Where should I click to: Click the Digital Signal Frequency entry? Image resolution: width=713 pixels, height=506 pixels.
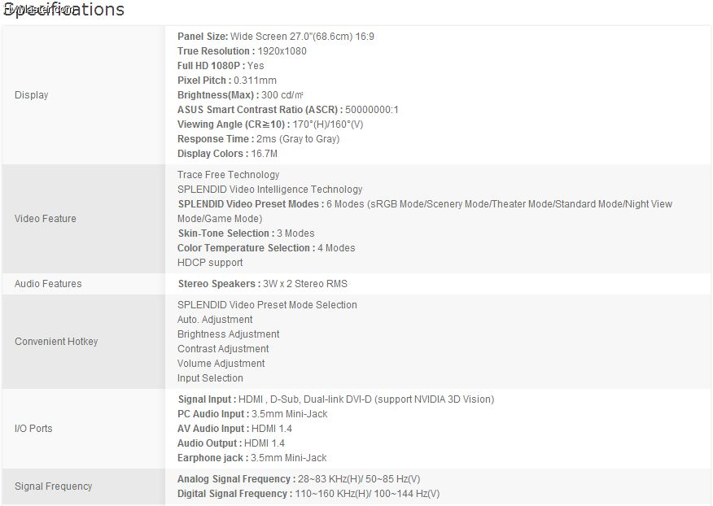coord(308,494)
